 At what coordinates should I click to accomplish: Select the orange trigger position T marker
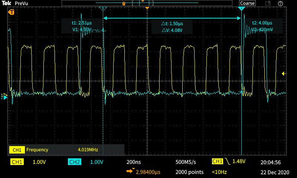[x=12, y=12]
